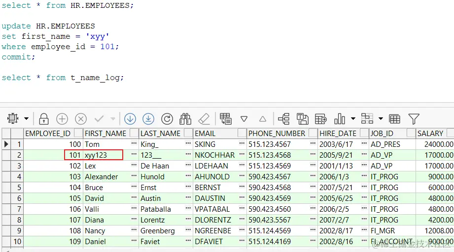Select row number 2 header
Image resolution: width=454 pixels, height=252 pixels.
[x=17, y=155]
